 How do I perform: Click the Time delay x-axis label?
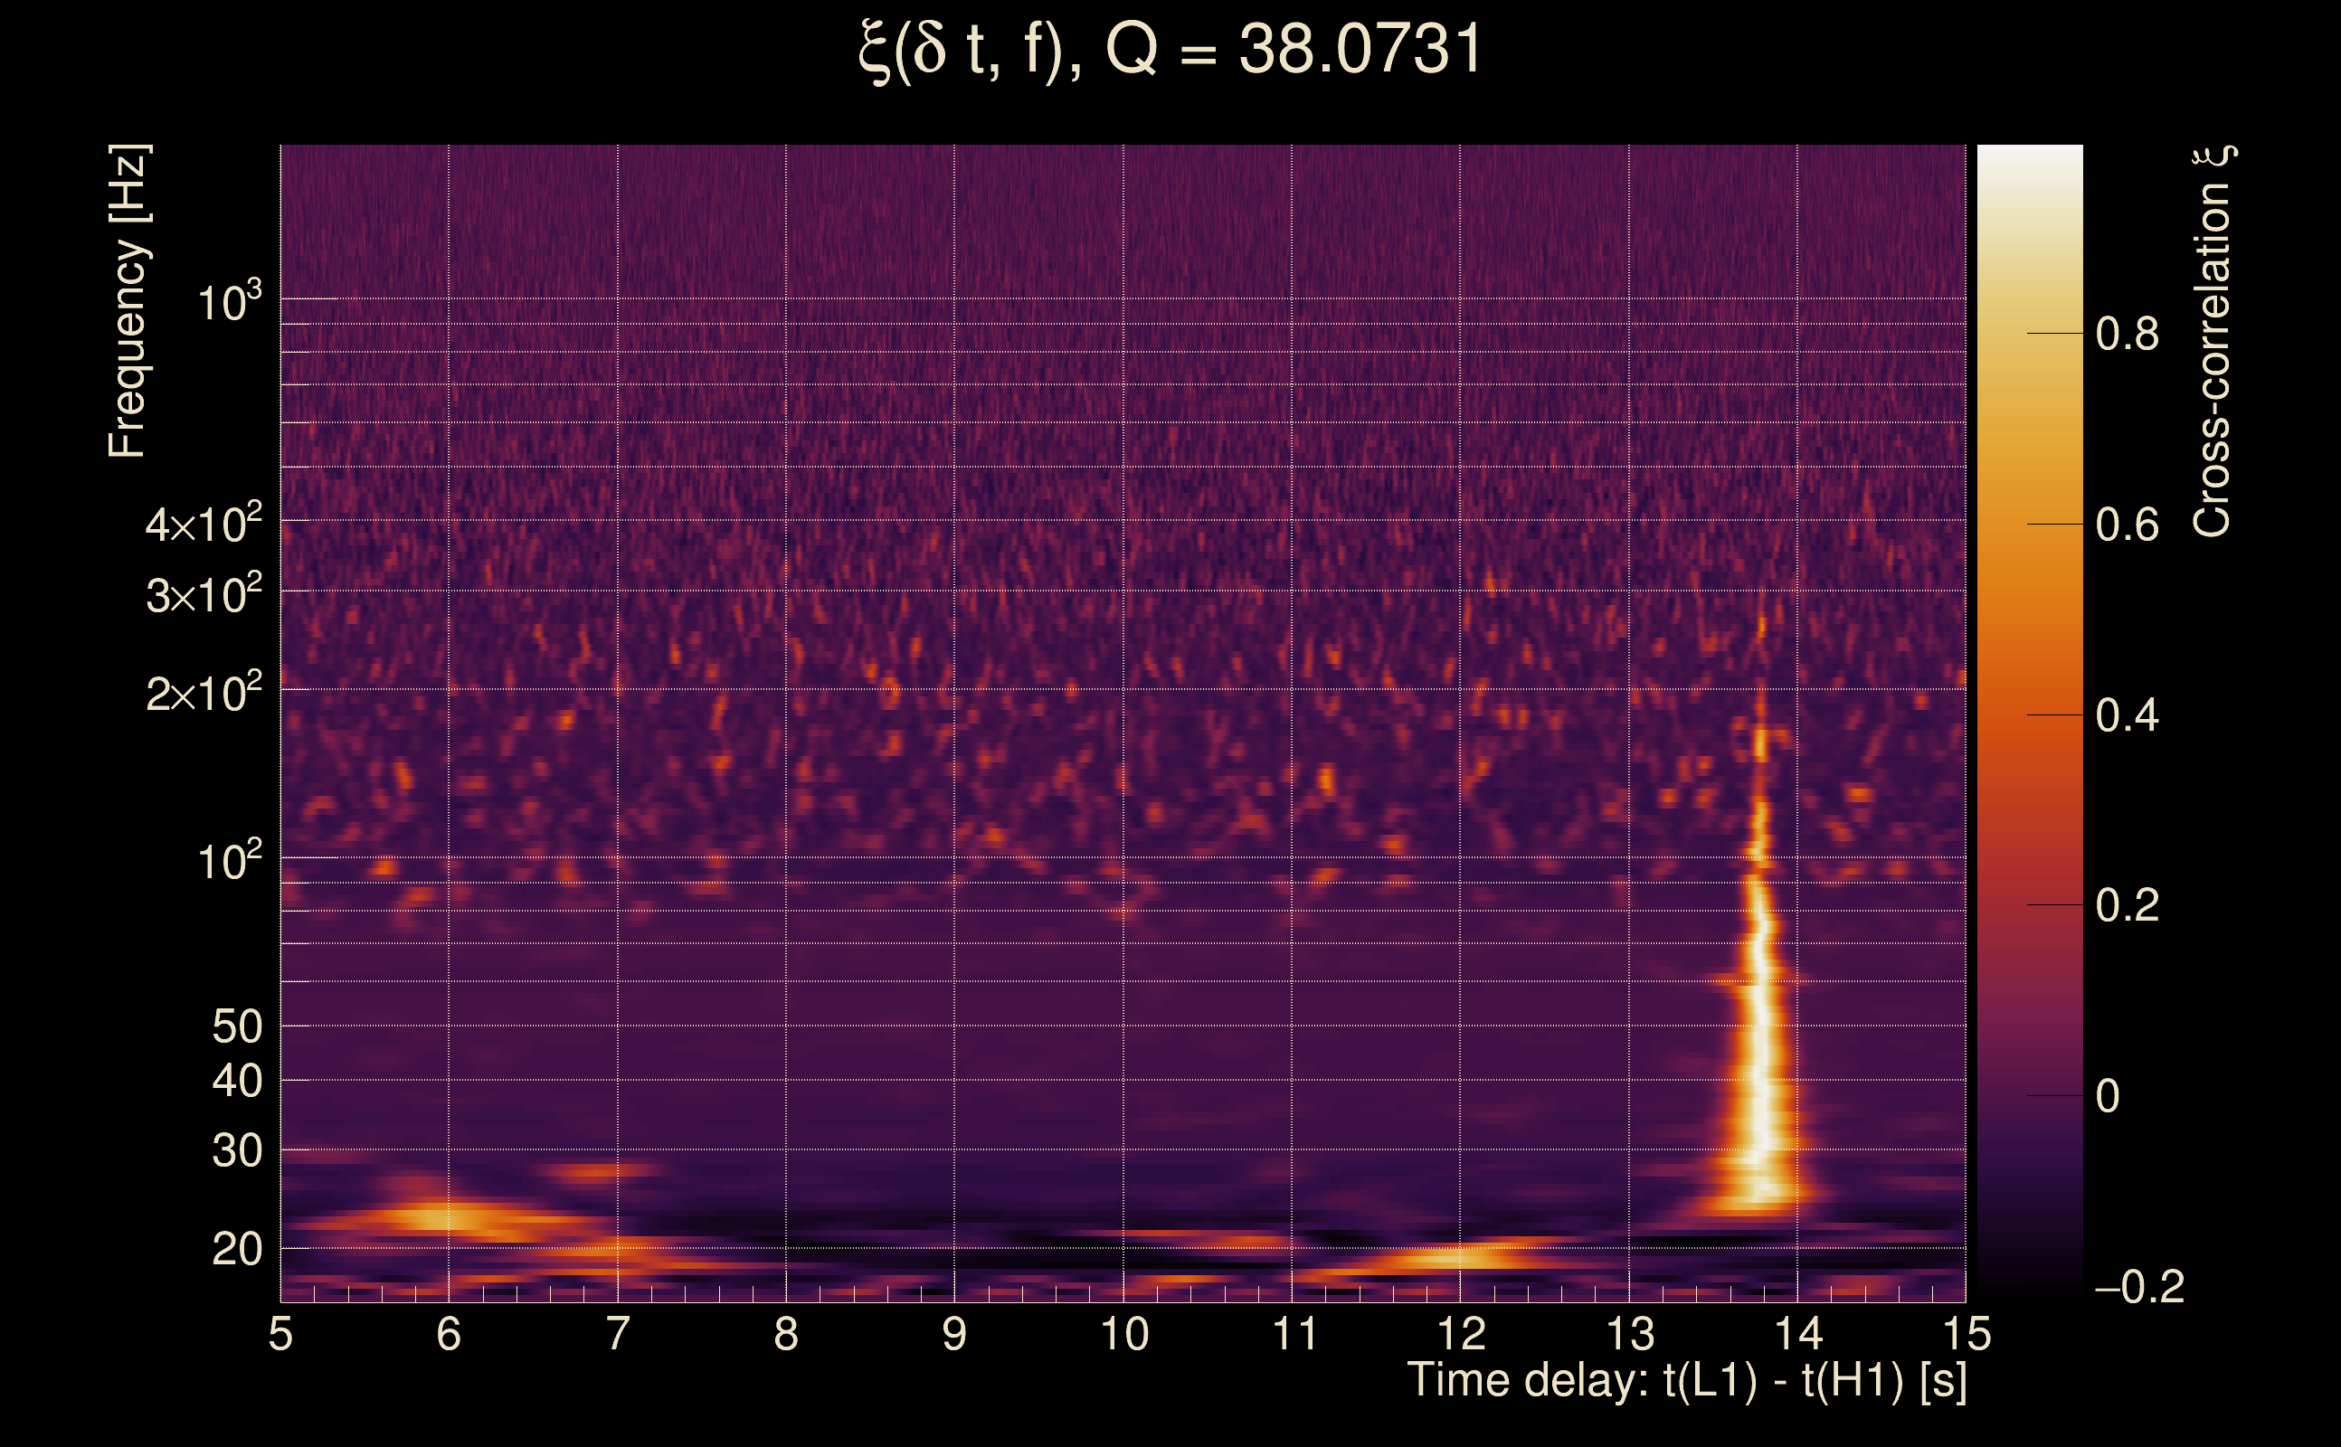click(1687, 1381)
